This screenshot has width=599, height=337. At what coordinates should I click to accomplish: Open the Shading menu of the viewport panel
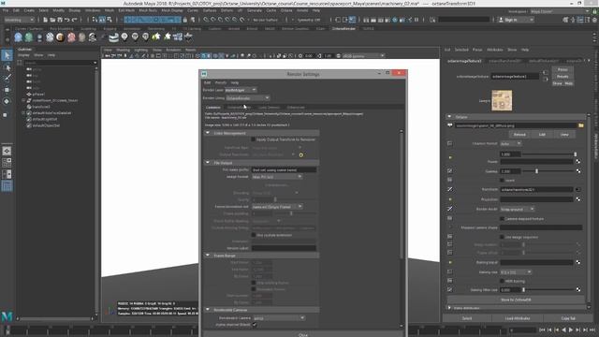click(123, 50)
